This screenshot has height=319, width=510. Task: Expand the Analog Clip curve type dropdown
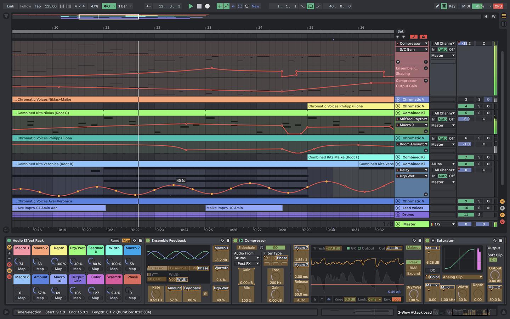click(x=462, y=277)
